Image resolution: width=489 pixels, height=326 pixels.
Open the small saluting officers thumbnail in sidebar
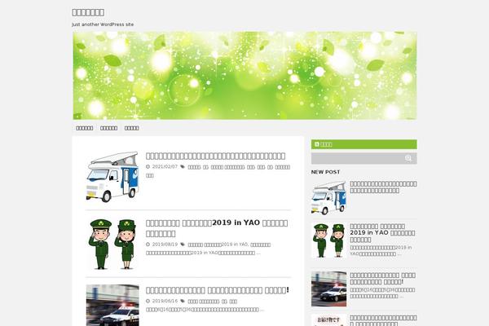point(328,240)
